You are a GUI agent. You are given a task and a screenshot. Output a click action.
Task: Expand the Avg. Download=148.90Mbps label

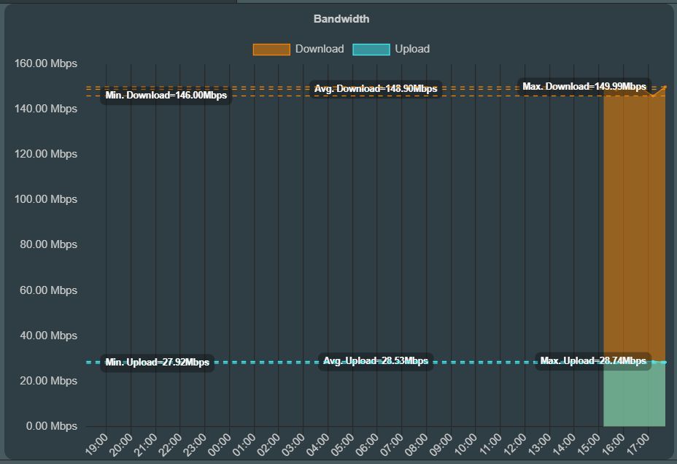[375, 89]
